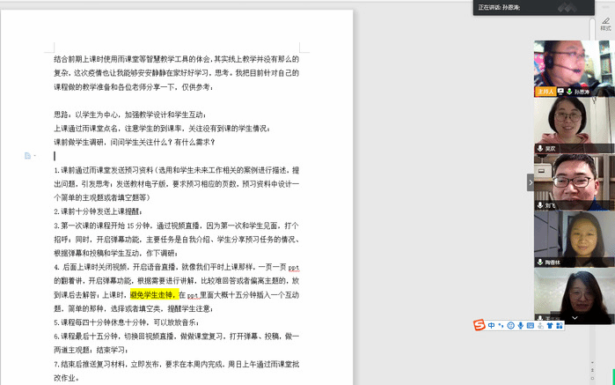This screenshot has height=385, width=615.
Task: Select host 孙恩涛's video thumbnail
Action: [574, 66]
